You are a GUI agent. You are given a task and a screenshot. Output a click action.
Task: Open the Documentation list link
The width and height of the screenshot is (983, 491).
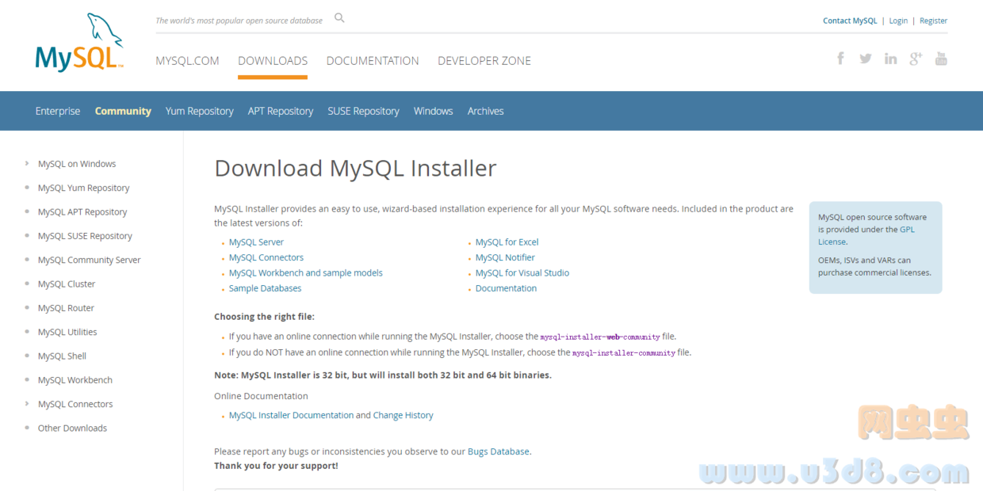506,288
